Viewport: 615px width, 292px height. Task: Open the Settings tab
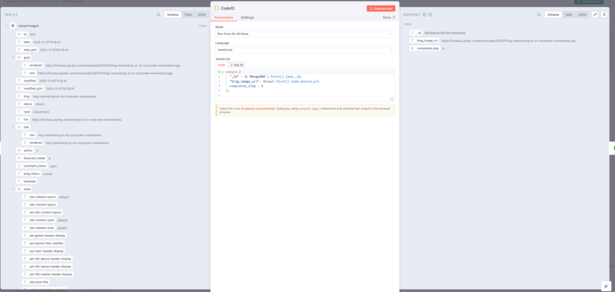[x=247, y=18]
